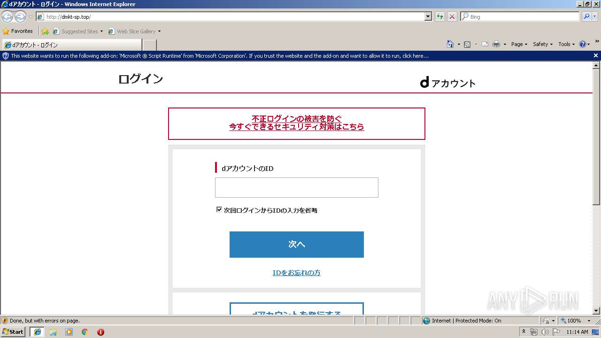Click the 'Done, but with errors' status text
This screenshot has height=338, width=601.
pos(45,321)
